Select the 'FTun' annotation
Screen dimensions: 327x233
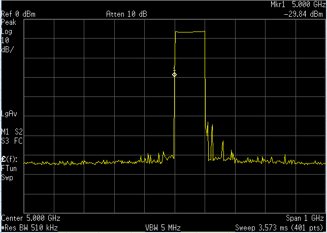9,169
